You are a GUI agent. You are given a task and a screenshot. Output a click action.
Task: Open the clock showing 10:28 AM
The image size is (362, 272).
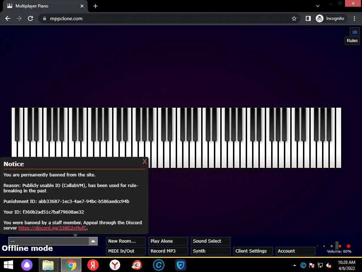pyautogui.click(x=346, y=265)
